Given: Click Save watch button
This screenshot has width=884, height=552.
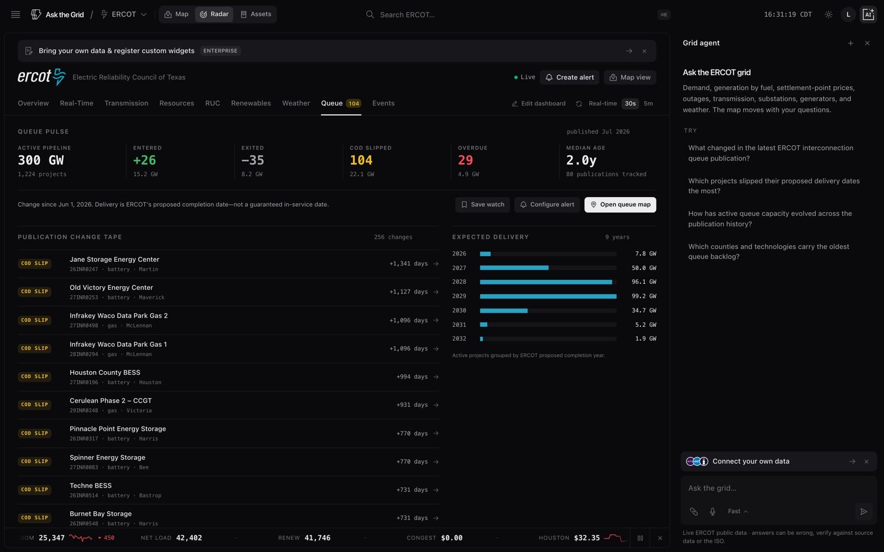Looking at the screenshot, I should [483, 205].
